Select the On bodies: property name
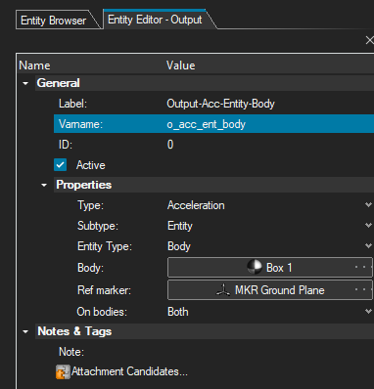 pyautogui.click(x=102, y=312)
